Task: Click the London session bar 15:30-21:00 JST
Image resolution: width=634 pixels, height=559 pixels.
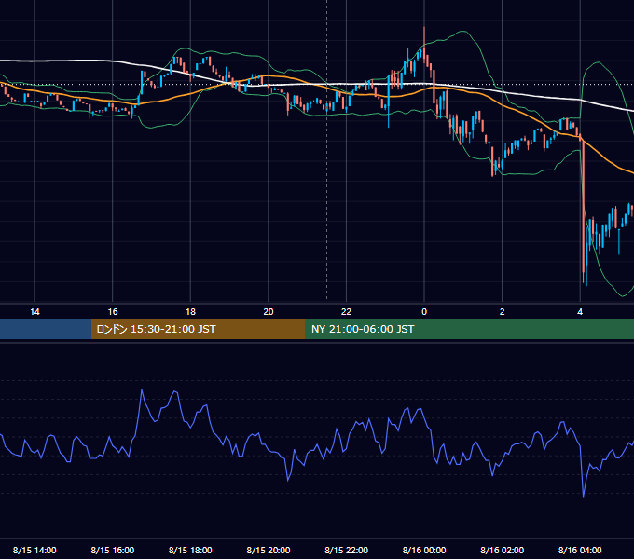Action: (x=198, y=329)
